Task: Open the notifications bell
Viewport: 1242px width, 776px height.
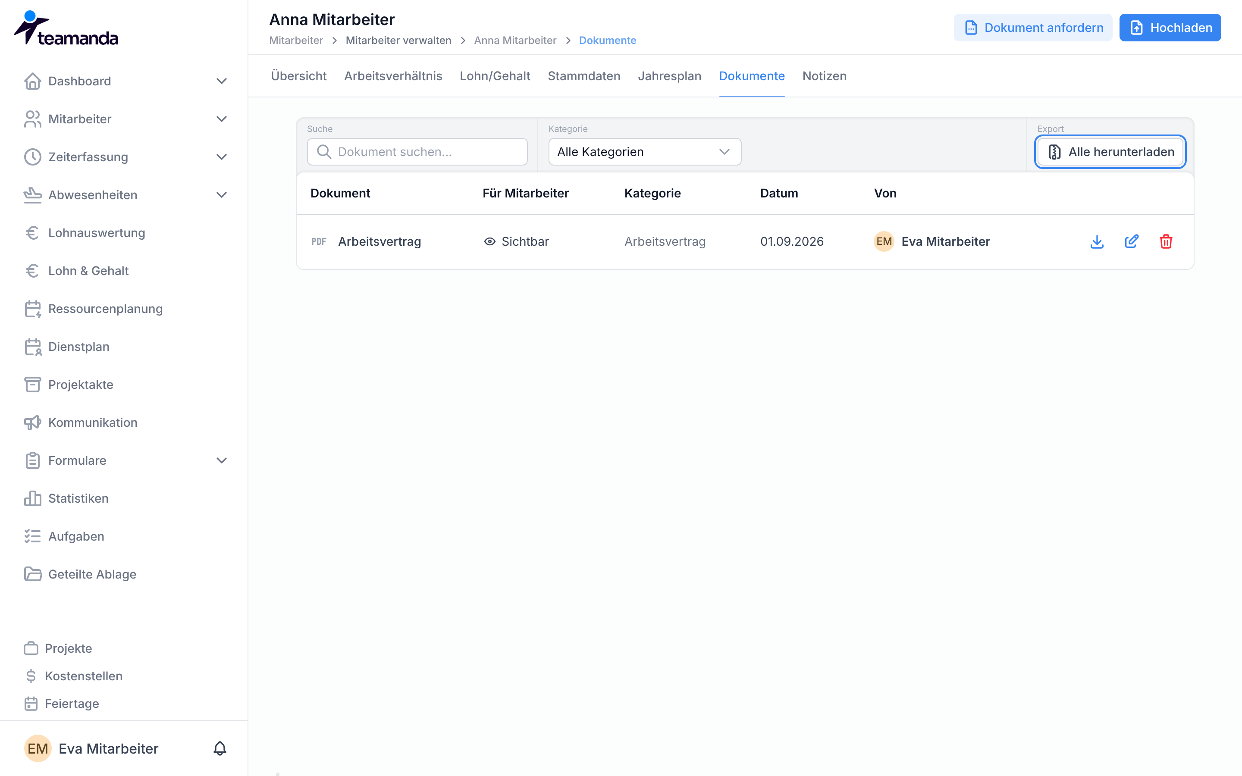Action: 220,748
